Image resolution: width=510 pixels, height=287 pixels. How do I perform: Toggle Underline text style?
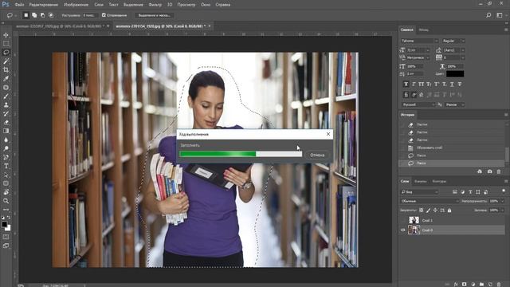(452, 85)
